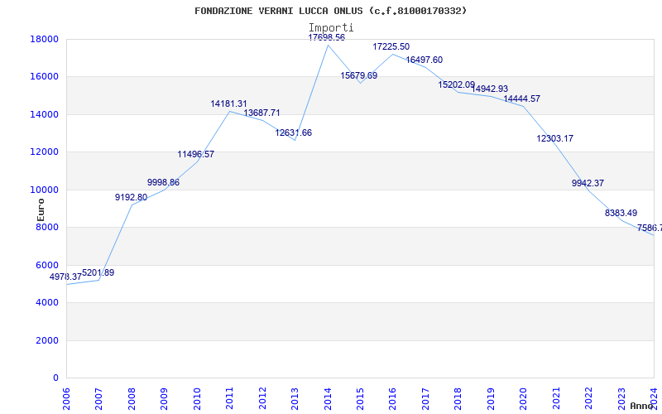This screenshot has height=414, width=662.
Task: Select the 13687.71 data label
Action: [261, 113]
